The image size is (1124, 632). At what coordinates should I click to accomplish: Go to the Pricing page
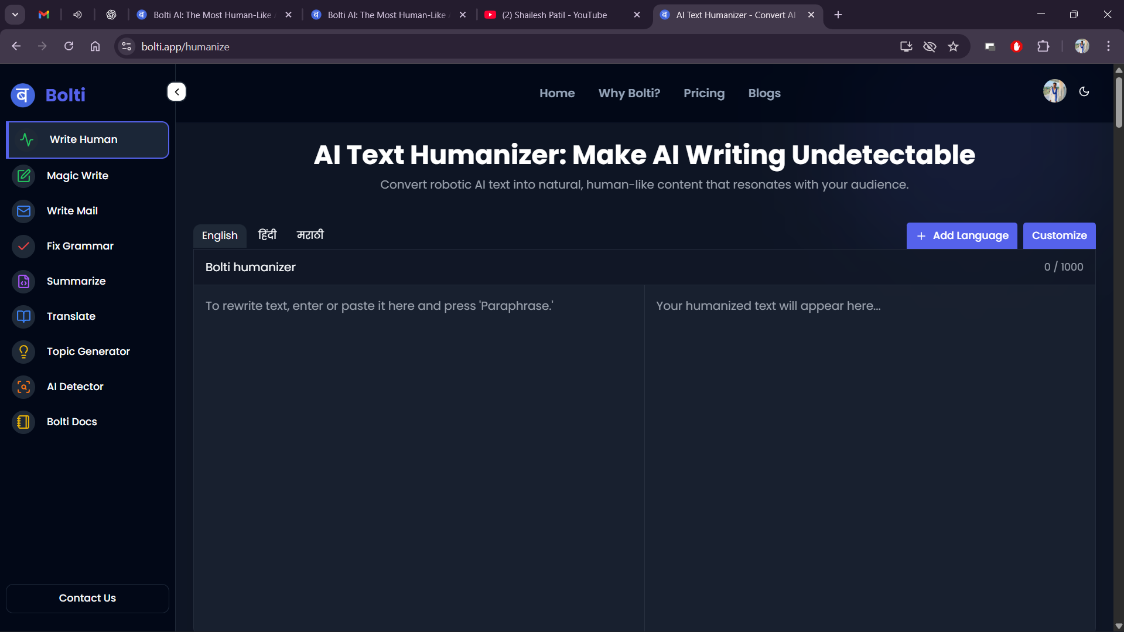[703, 93]
